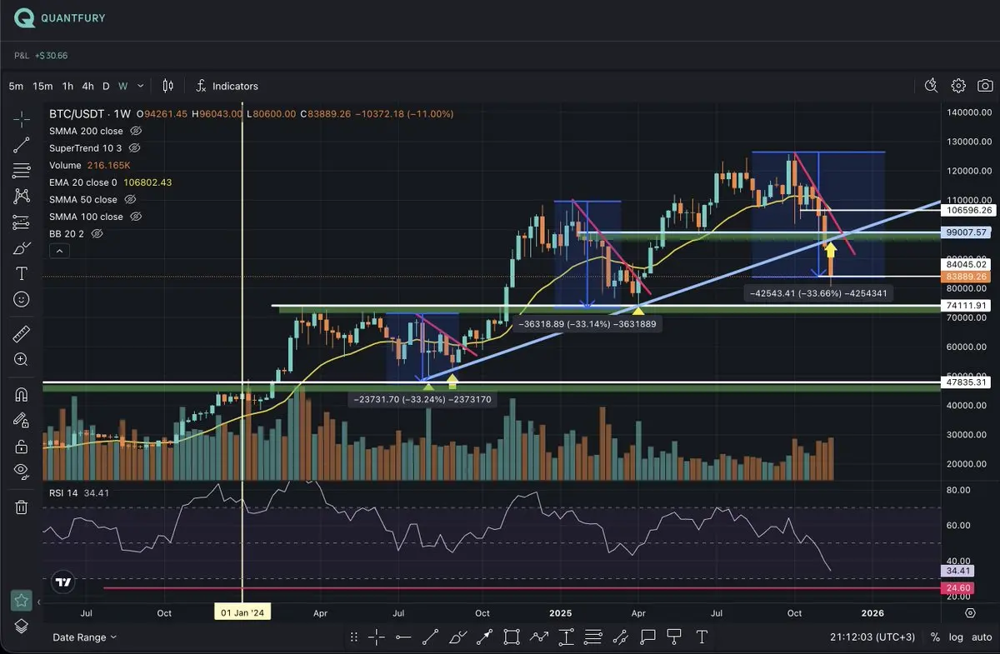1000x654 pixels.
Task: Toggle auto scale mode
Action: point(980,637)
